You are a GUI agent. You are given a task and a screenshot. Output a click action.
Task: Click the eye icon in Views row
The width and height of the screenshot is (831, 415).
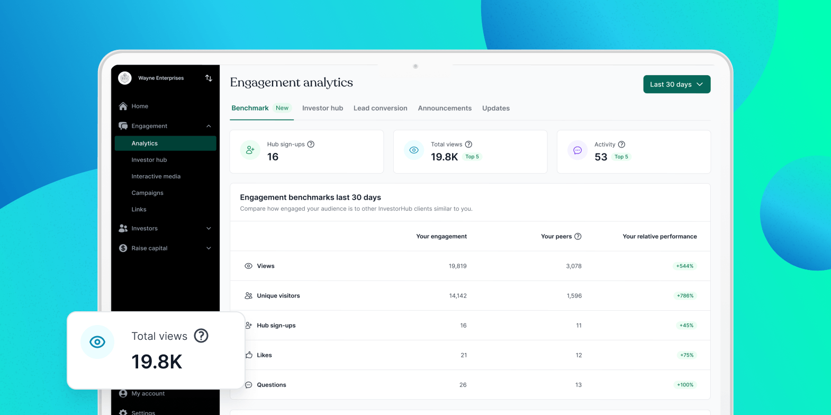tap(248, 266)
